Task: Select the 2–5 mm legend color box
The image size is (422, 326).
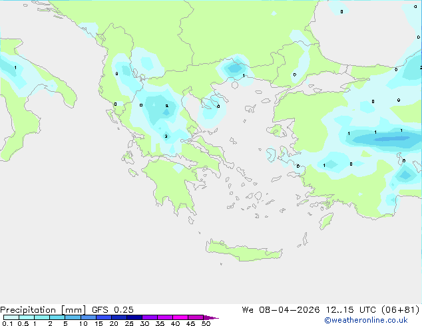Action: click(57, 317)
